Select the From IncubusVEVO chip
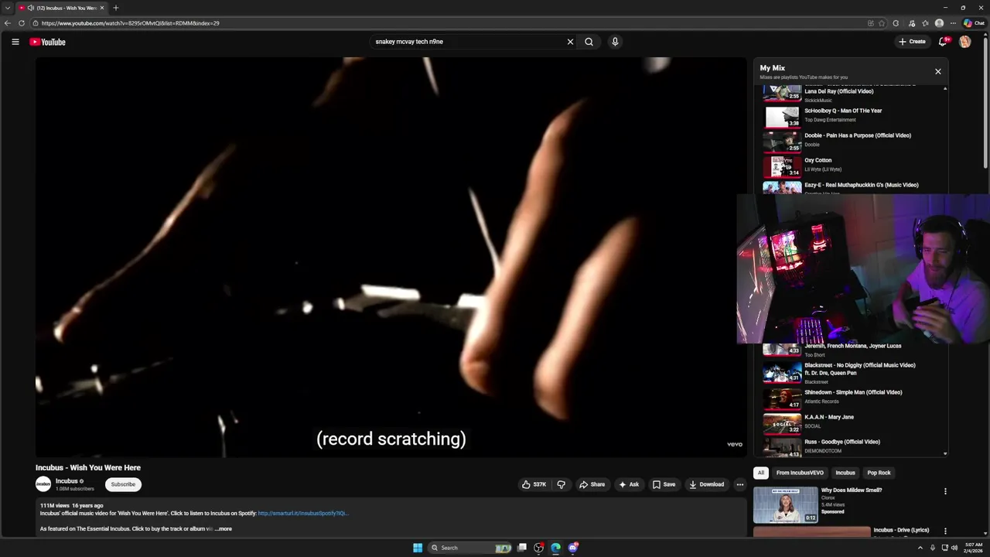990x557 pixels. tap(800, 473)
